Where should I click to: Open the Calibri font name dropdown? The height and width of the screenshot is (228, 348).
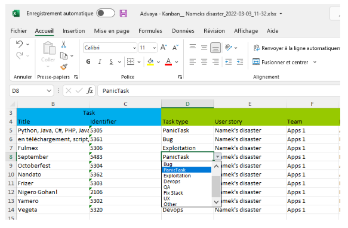coord(134,48)
